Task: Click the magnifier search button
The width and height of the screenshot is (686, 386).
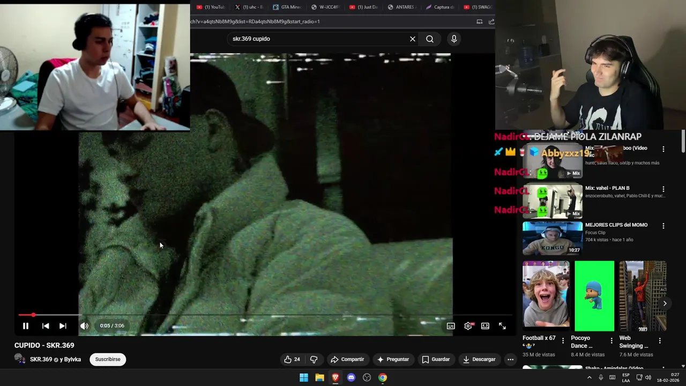Action: pyautogui.click(x=430, y=39)
